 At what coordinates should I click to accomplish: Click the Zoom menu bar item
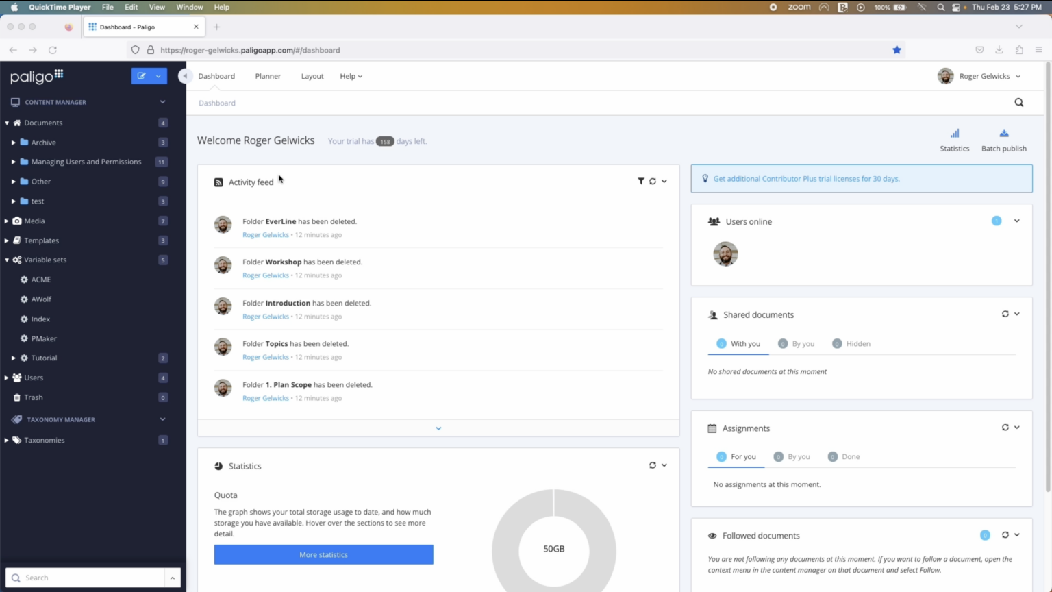coord(799,7)
